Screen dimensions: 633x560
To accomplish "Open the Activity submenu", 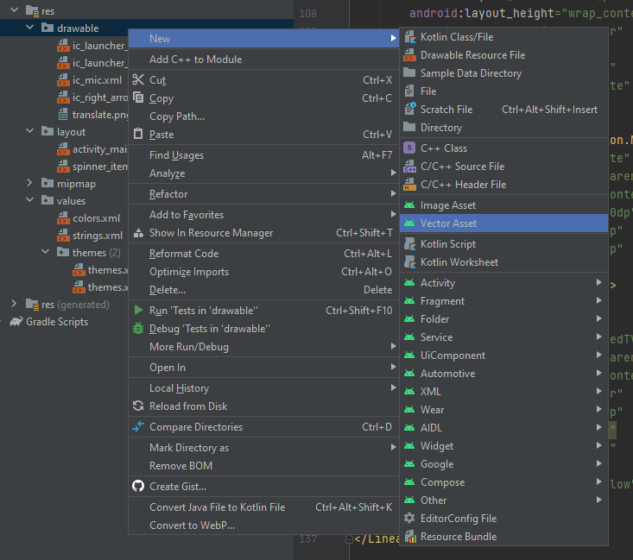I will pyautogui.click(x=503, y=283).
